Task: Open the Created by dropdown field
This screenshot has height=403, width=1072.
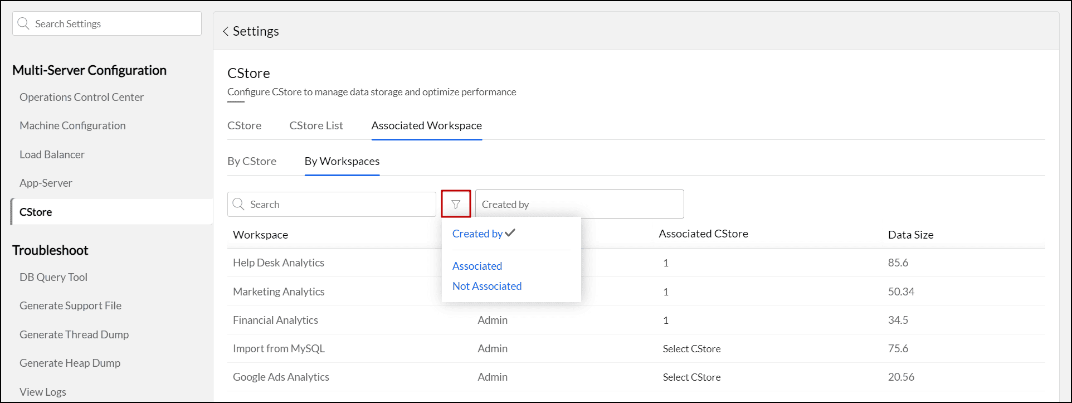Action: point(579,205)
